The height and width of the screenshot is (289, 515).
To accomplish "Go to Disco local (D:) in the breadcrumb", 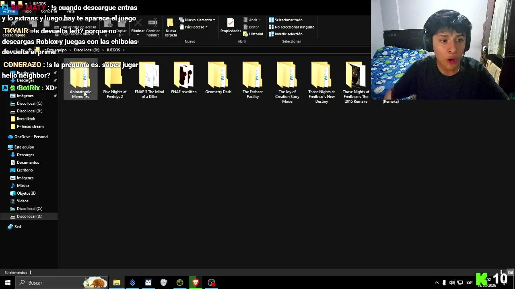I will click(x=87, y=50).
